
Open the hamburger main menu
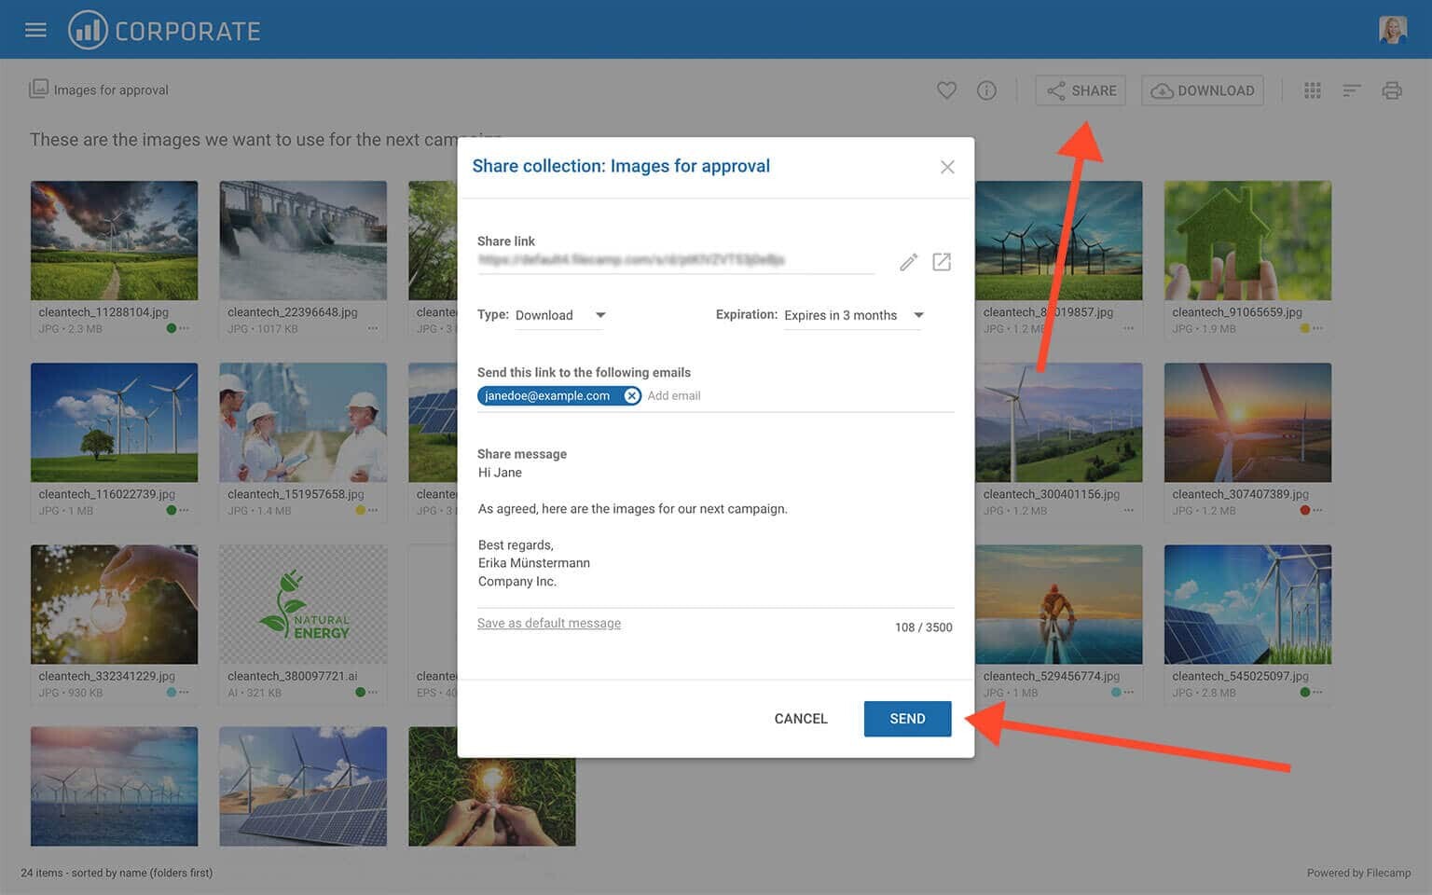[35, 30]
